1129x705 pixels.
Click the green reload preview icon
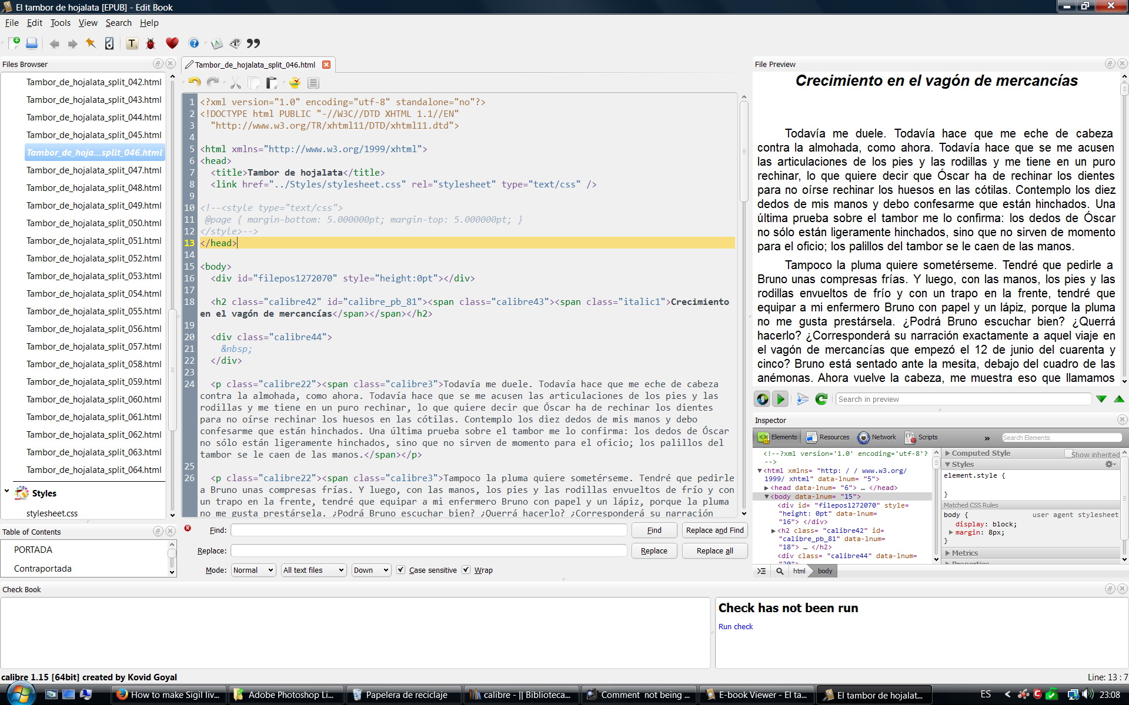821,399
